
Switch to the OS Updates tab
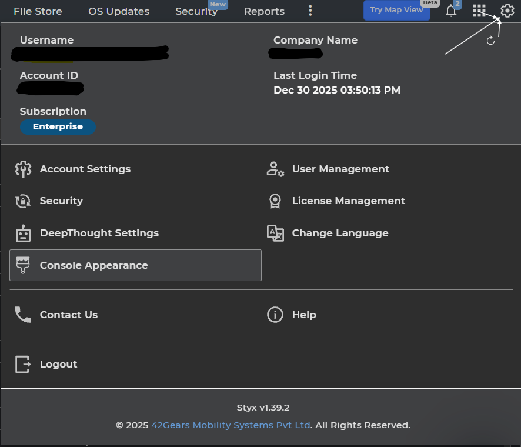coord(119,11)
